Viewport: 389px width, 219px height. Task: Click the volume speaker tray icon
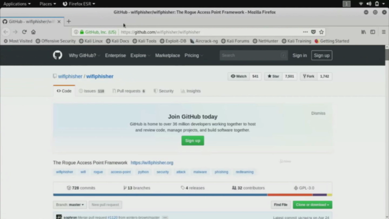pos(369,4)
